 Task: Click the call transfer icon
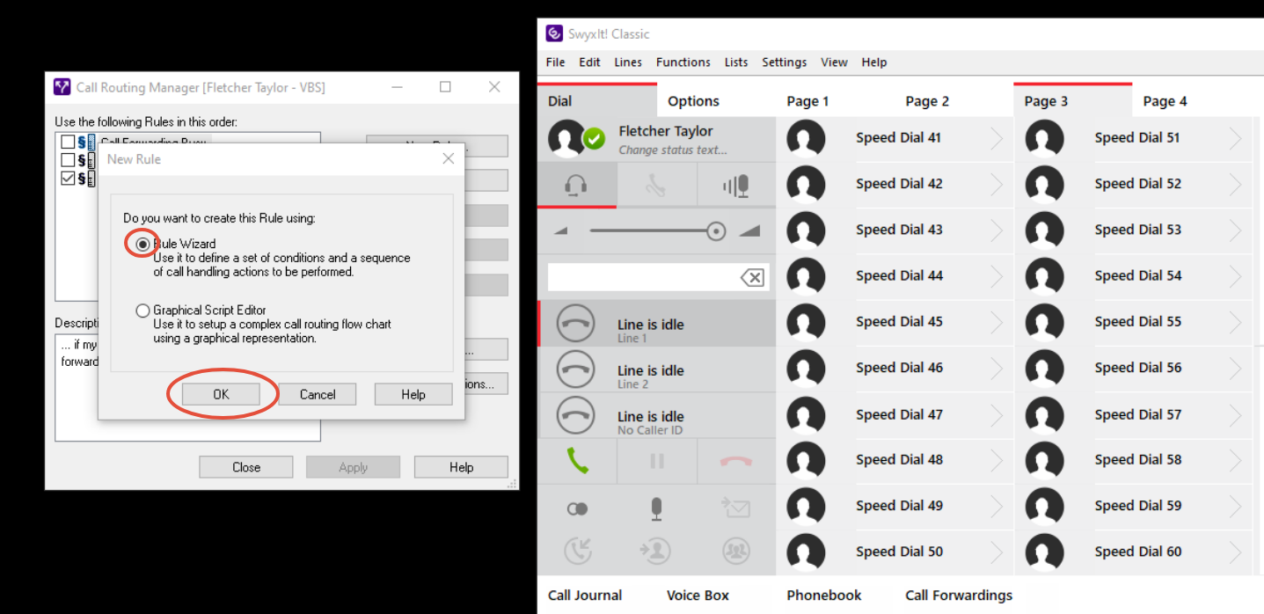[x=656, y=551]
